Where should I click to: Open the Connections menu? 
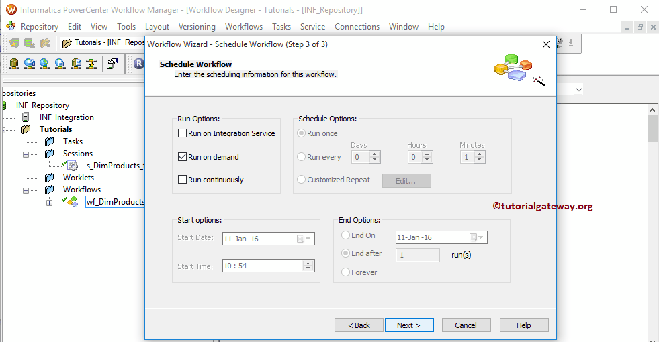coord(357,26)
